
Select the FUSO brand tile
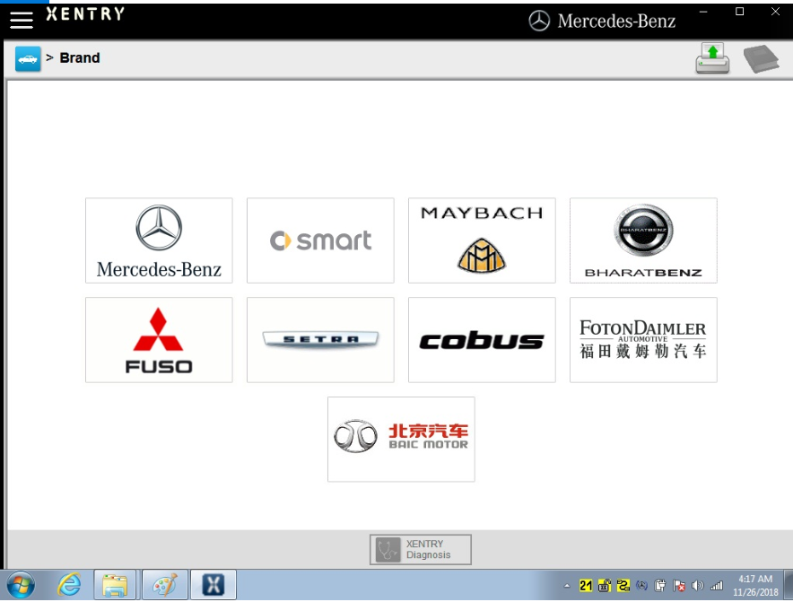[159, 340]
